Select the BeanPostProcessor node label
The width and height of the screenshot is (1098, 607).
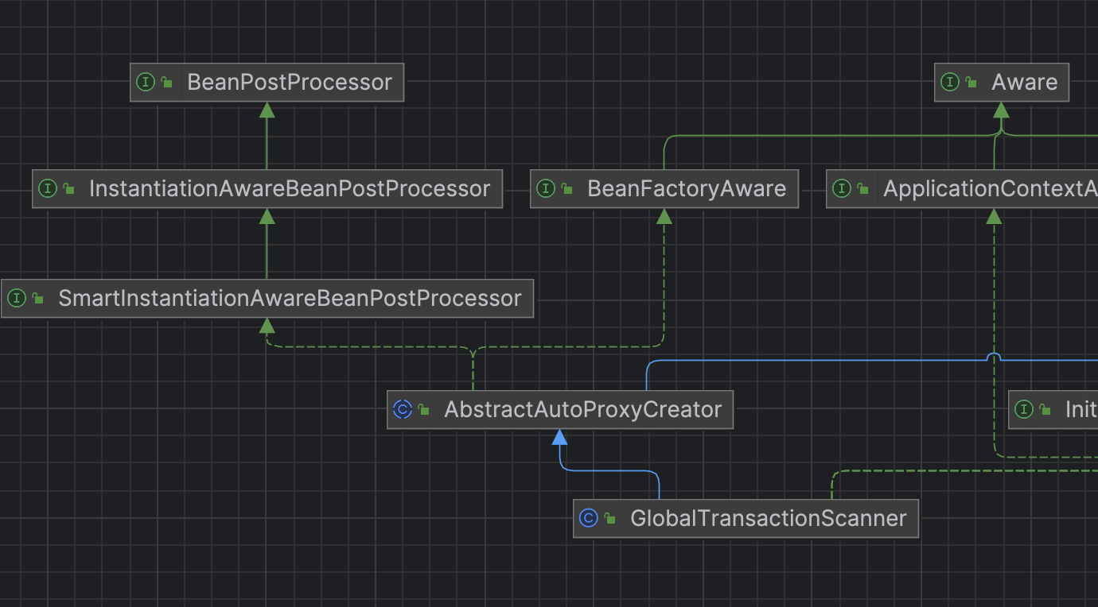[x=290, y=82]
